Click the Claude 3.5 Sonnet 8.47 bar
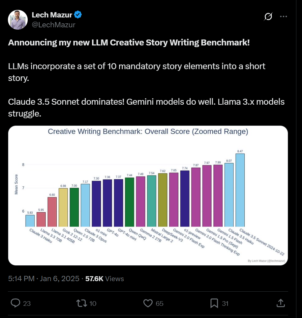This screenshot has width=302, height=318. [x=240, y=190]
